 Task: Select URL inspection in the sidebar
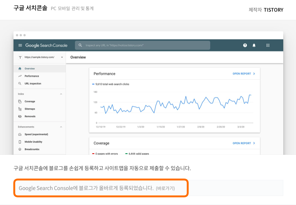coord(40,84)
